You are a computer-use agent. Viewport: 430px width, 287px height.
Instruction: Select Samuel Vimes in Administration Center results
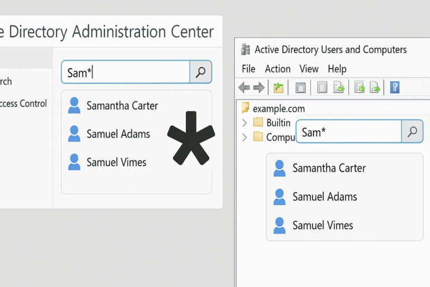pyautogui.click(x=116, y=162)
